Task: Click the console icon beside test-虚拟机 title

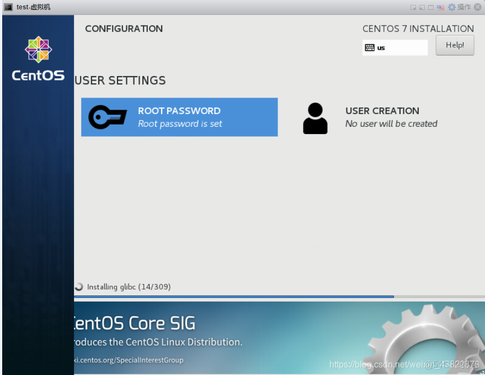Action: [8, 7]
